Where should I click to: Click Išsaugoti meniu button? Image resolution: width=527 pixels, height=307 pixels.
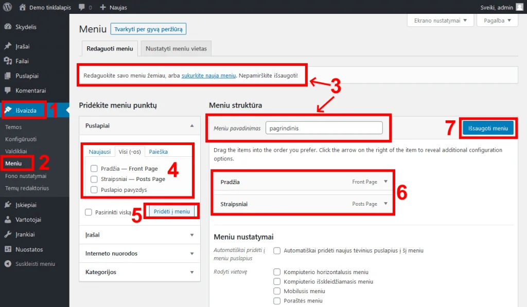(x=488, y=129)
